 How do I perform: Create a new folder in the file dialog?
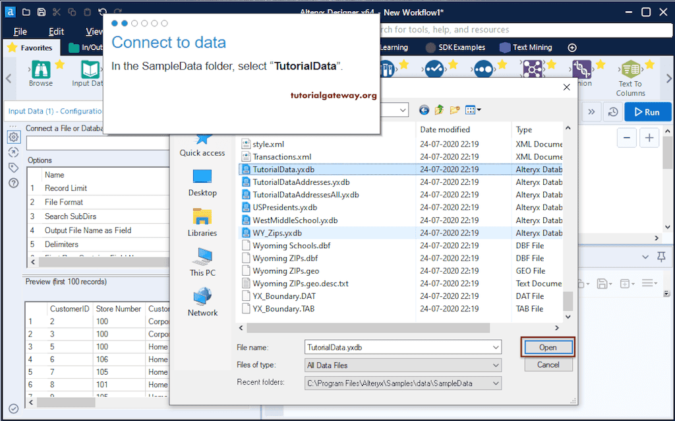pyautogui.click(x=455, y=110)
